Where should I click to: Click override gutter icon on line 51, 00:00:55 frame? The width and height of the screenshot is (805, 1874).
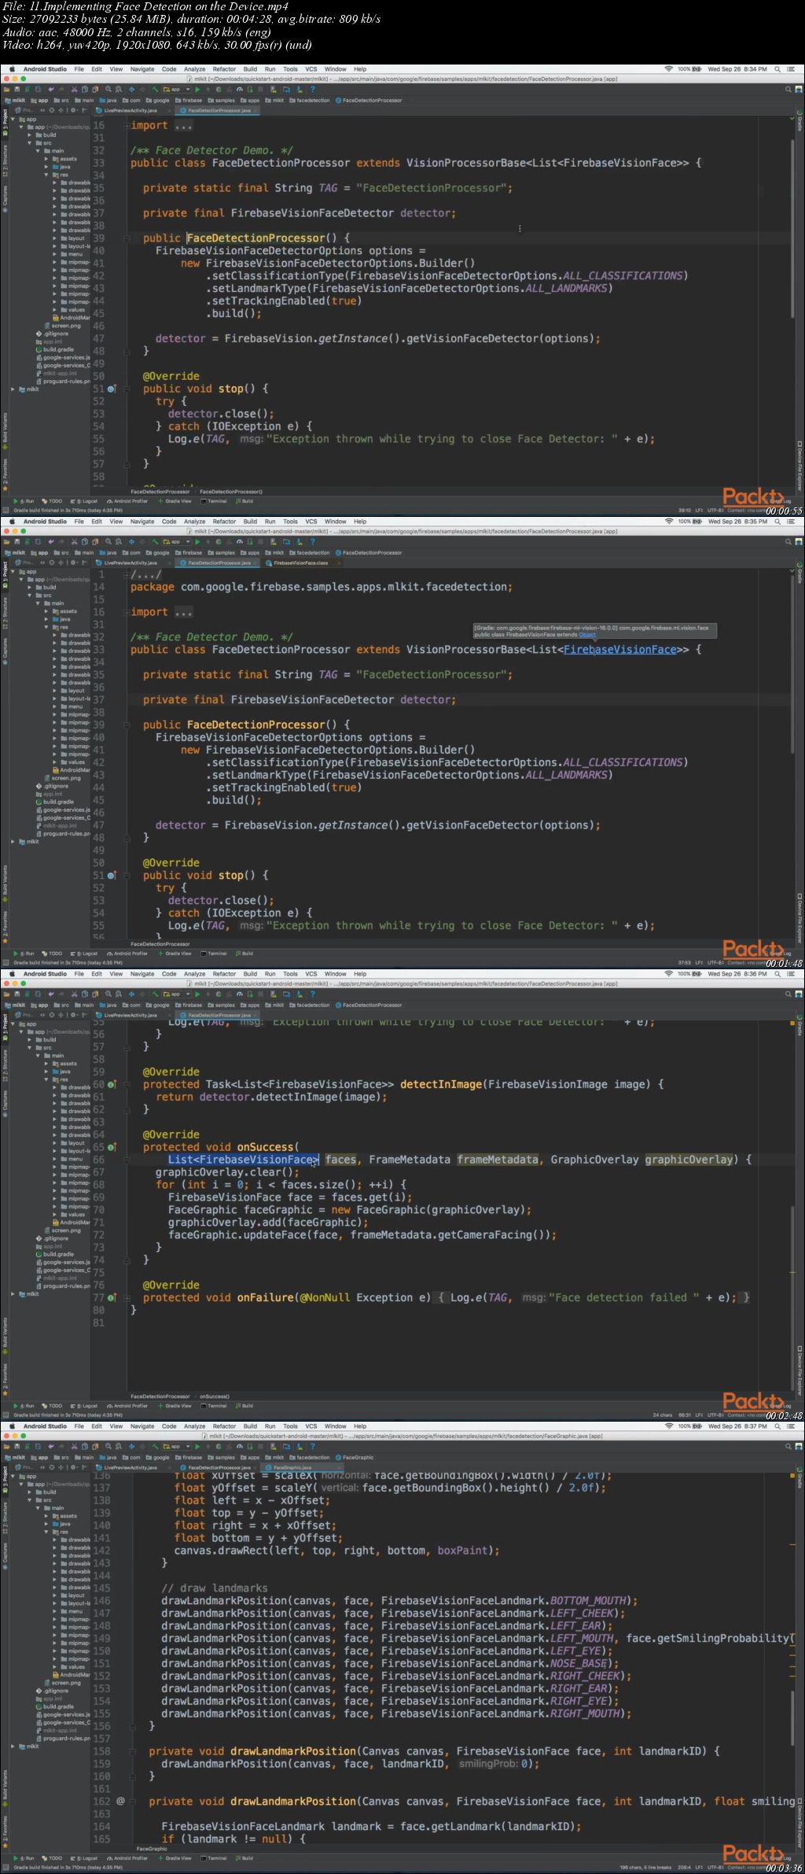pyautogui.click(x=112, y=389)
